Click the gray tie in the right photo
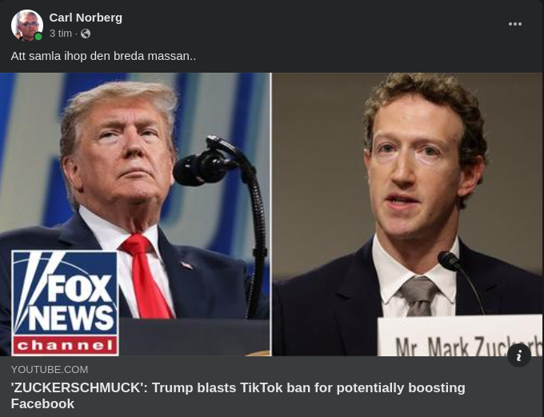The height and width of the screenshot is (417, 544). 418,296
